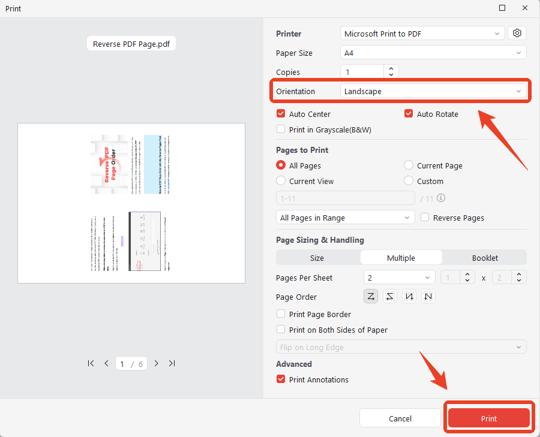Click the Print button
Screen dimensions: 540x437
(x=489, y=418)
